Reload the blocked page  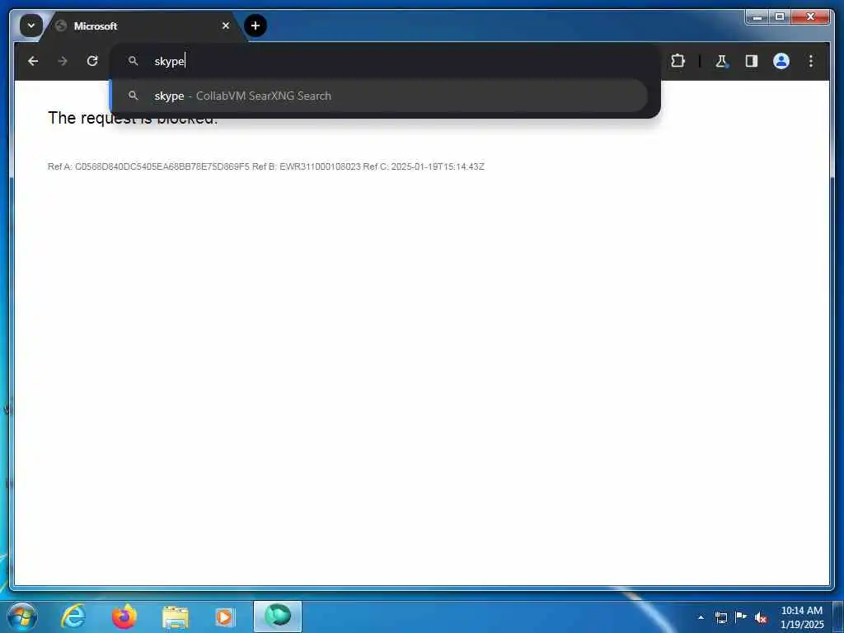pyautogui.click(x=92, y=61)
